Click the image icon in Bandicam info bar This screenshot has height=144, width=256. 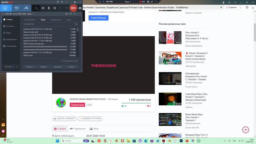[71, 14]
